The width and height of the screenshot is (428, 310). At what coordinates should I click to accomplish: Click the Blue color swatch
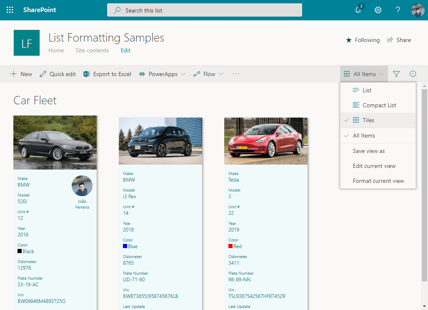125,246
